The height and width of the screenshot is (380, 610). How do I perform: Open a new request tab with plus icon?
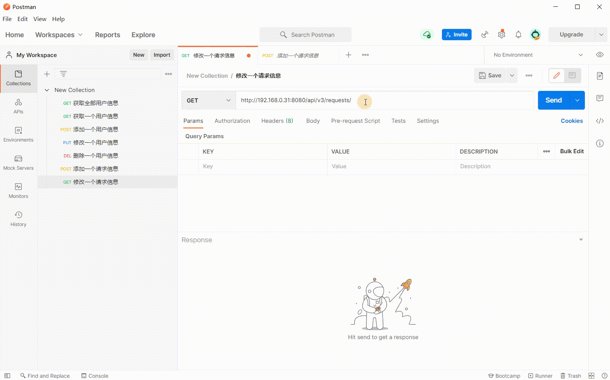(x=349, y=55)
